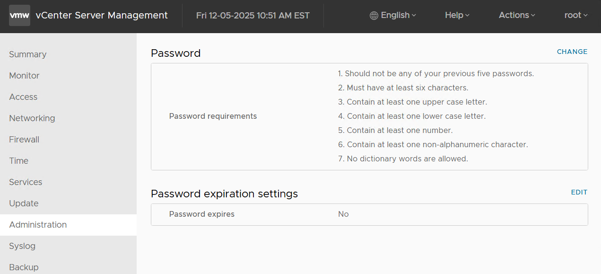The width and height of the screenshot is (601, 274).
Task: Expand the Help menu
Action: 457,15
